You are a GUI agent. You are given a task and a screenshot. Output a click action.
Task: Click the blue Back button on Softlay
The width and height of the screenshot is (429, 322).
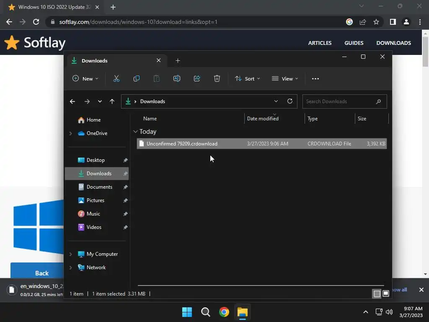pos(37,270)
